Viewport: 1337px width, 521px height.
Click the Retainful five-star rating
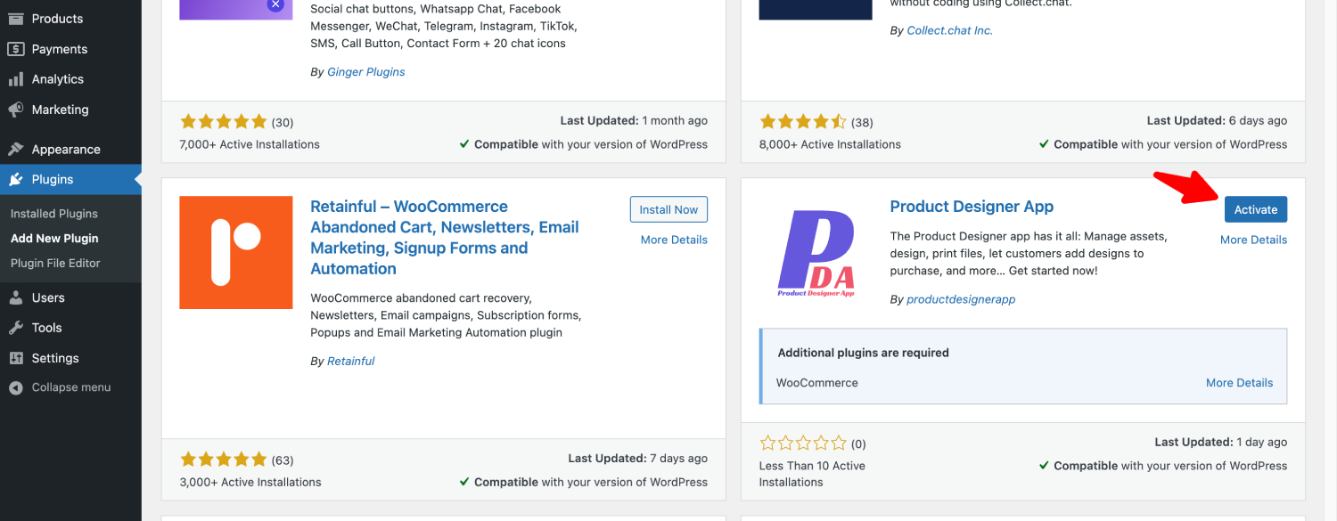point(223,460)
